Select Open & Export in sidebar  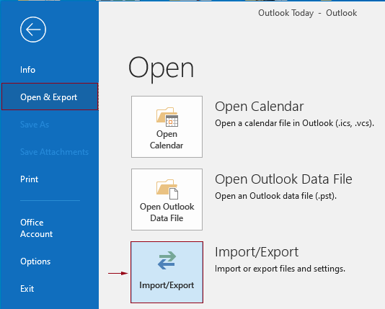[50, 97]
